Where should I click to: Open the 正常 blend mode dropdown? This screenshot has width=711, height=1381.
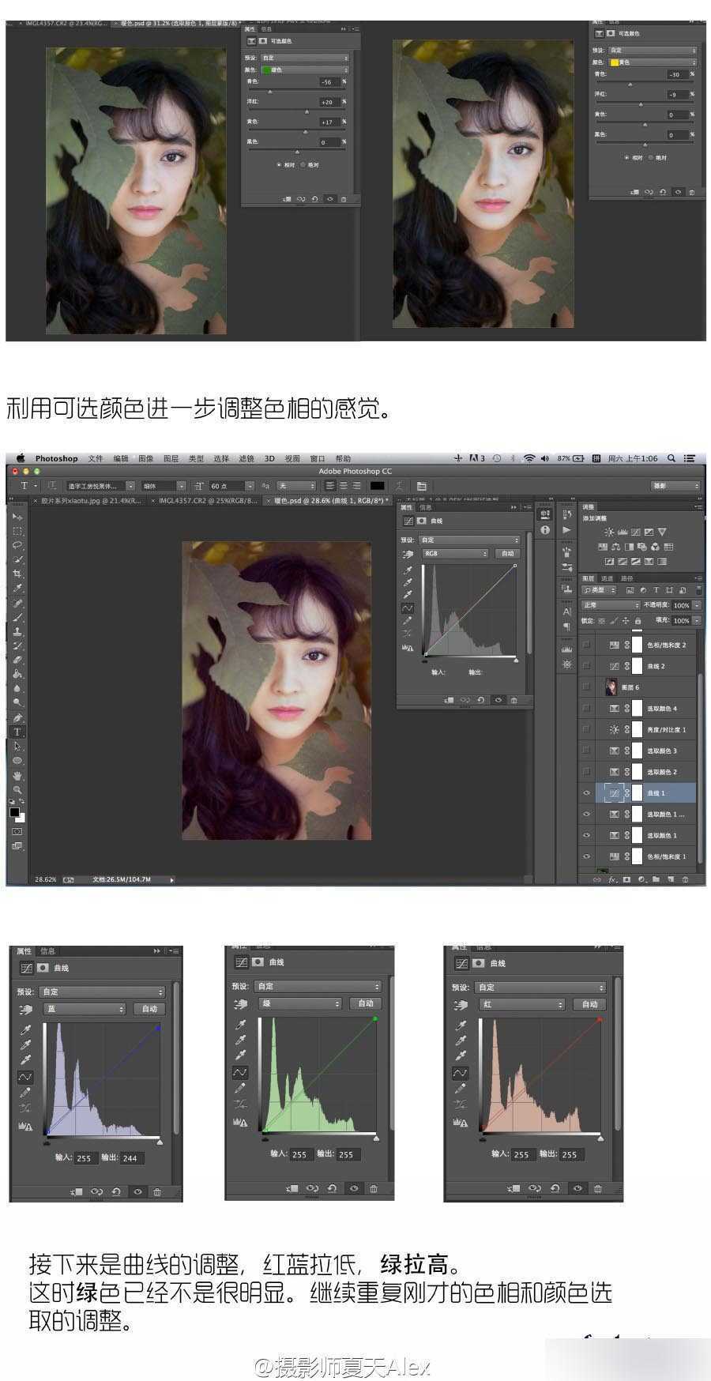tap(610, 605)
